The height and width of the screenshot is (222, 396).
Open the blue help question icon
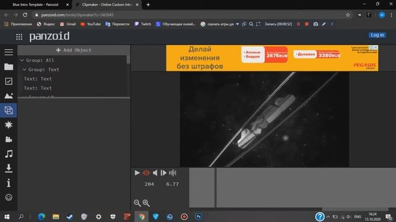click(x=320, y=216)
